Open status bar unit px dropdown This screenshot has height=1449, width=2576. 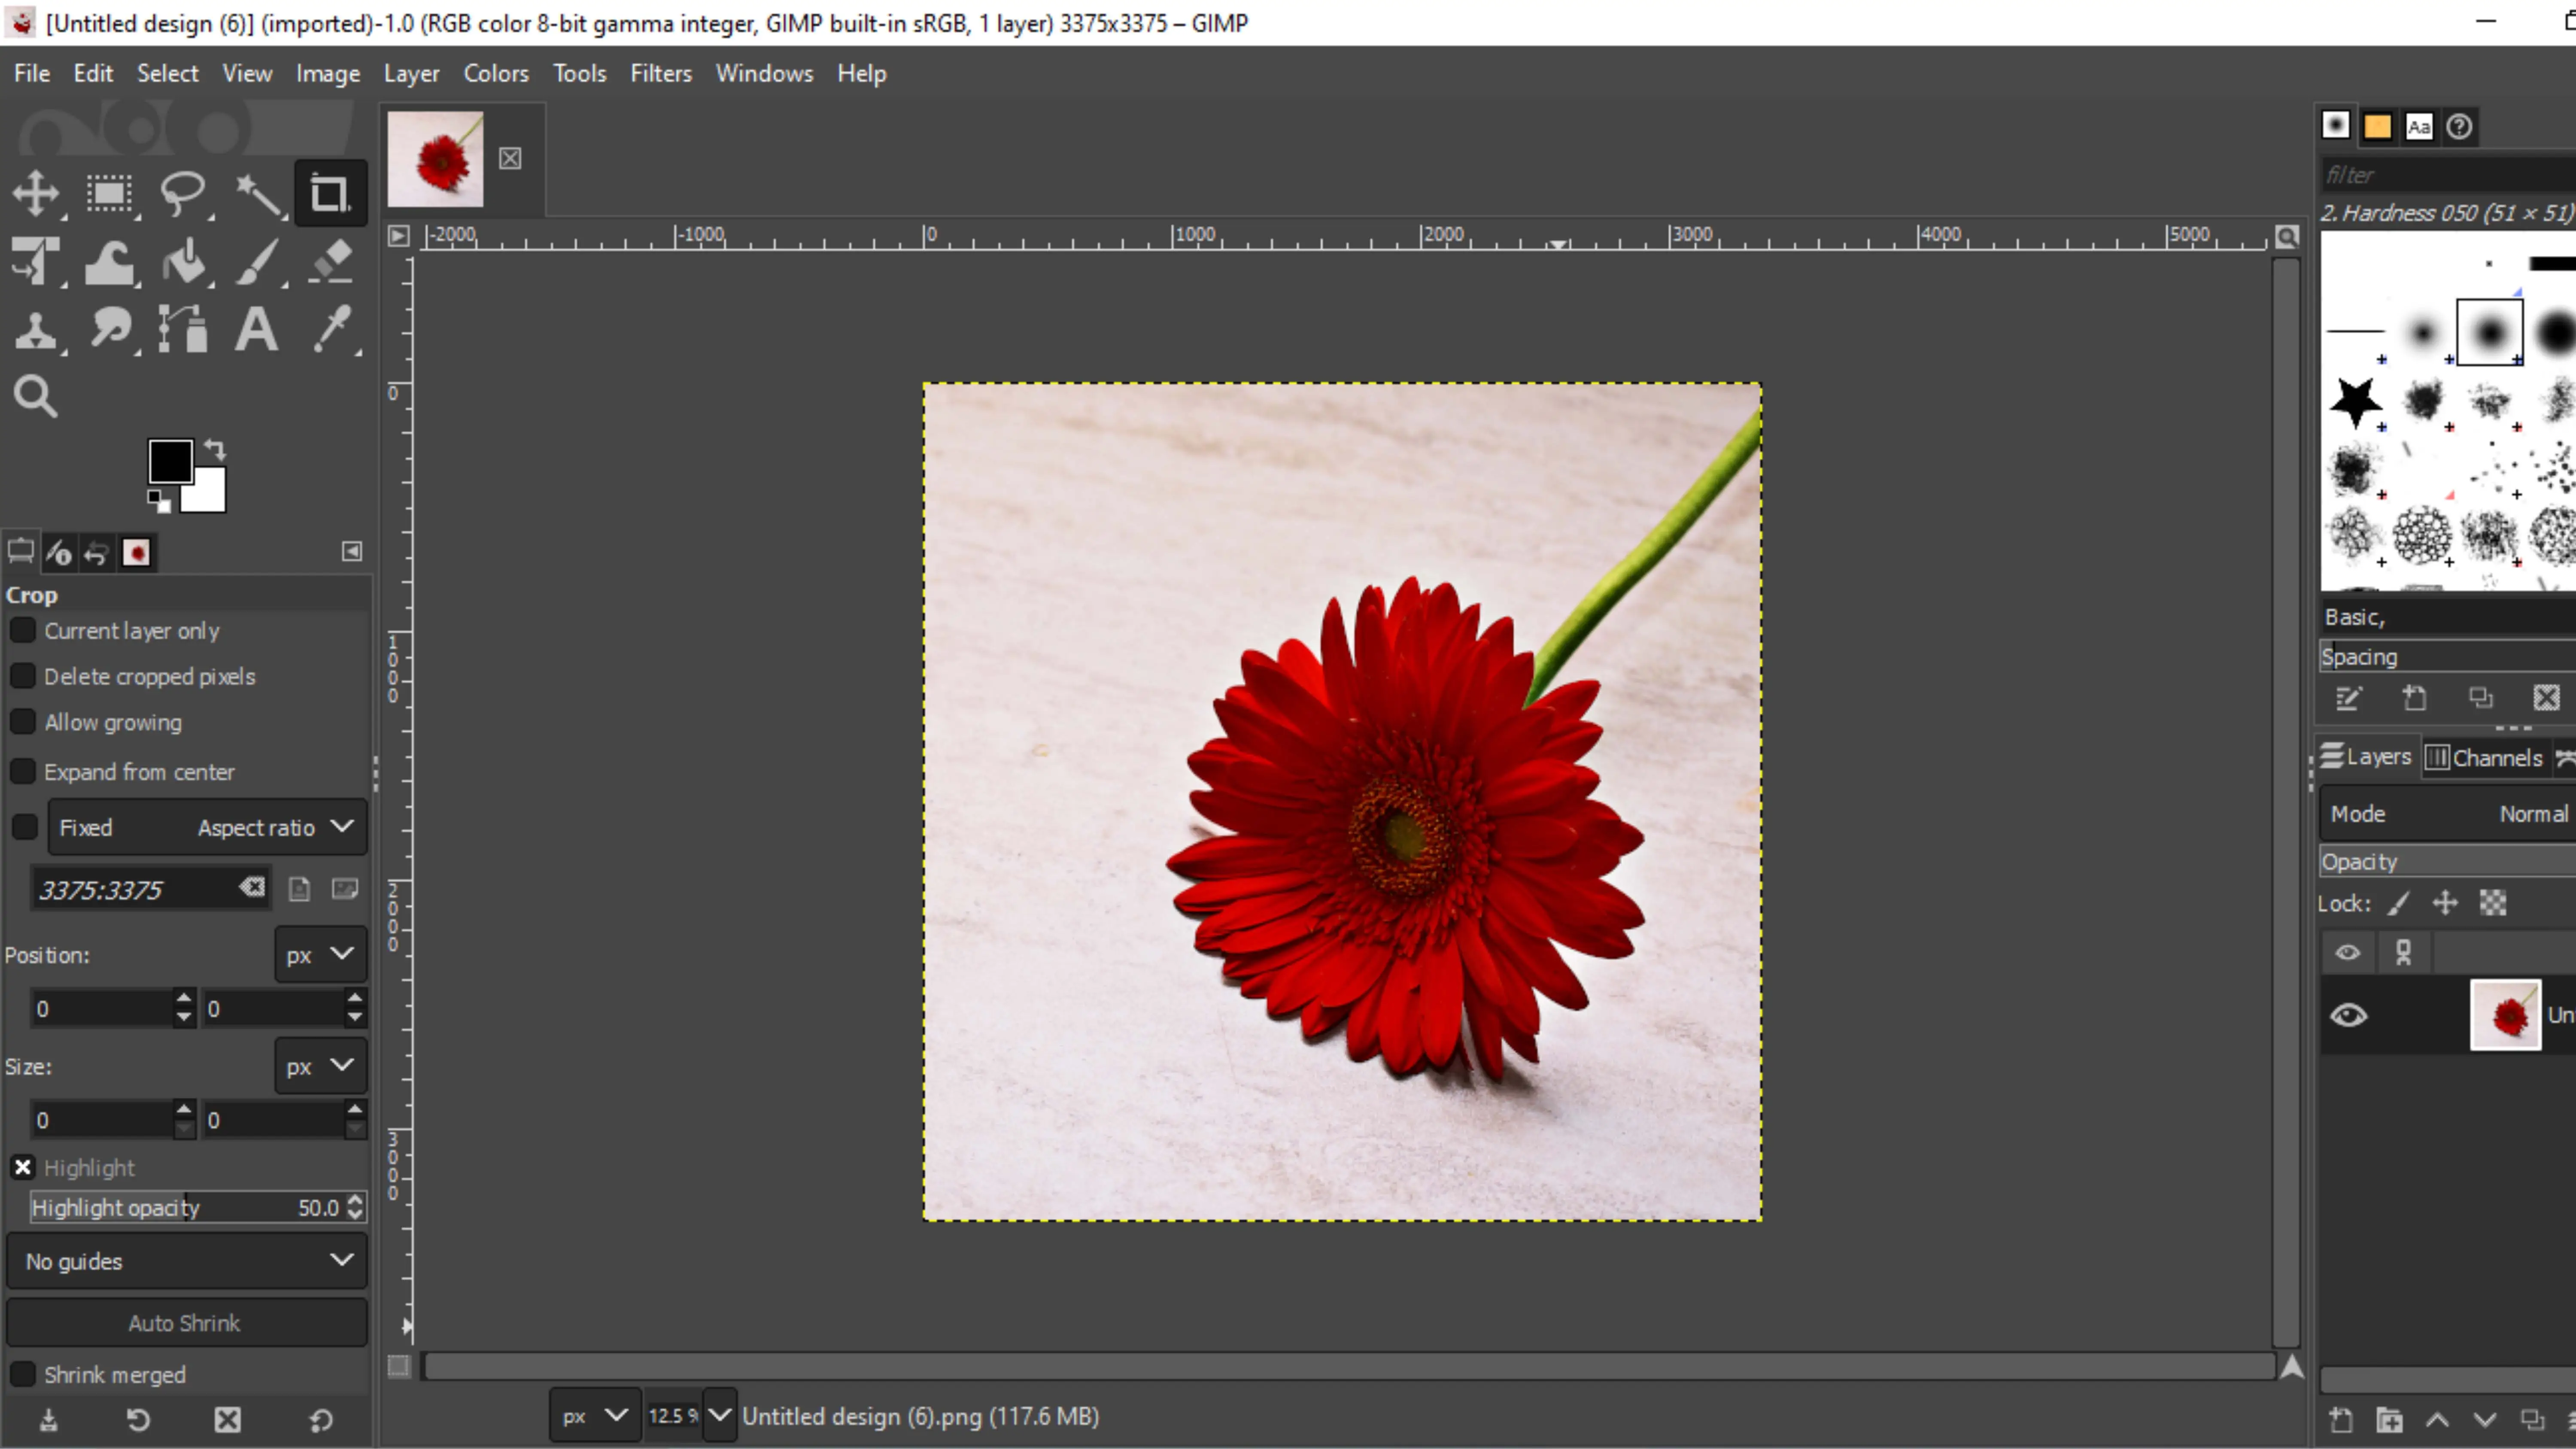coord(594,1416)
